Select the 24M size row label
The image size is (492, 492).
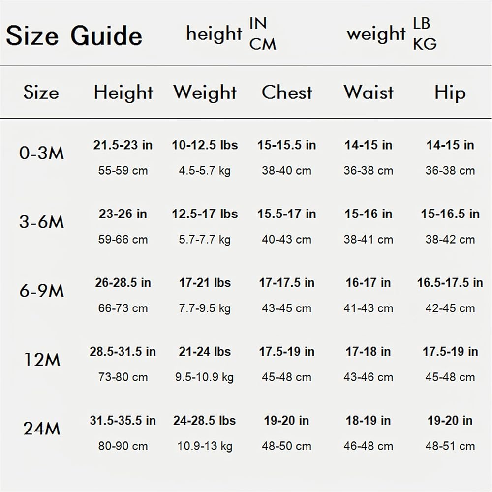tap(41, 429)
